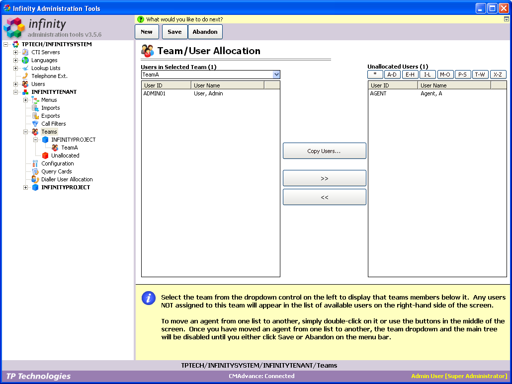The height and width of the screenshot is (384, 512).
Task: Select the Query Cards tree item
Action: (57, 171)
